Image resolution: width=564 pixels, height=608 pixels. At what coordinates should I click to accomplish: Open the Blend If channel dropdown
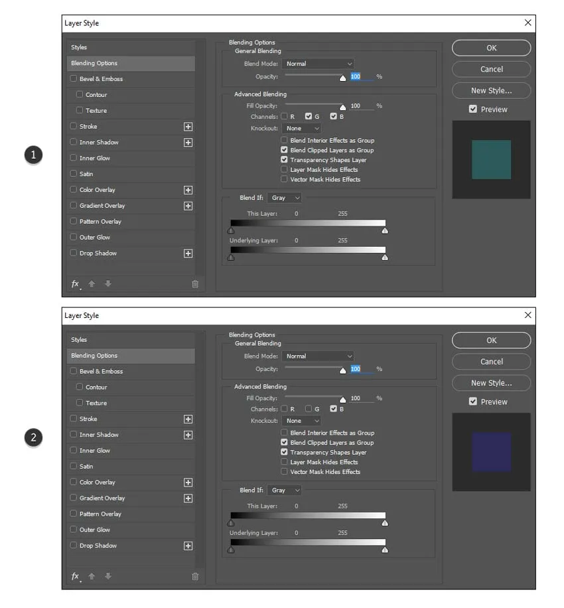[284, 197]
